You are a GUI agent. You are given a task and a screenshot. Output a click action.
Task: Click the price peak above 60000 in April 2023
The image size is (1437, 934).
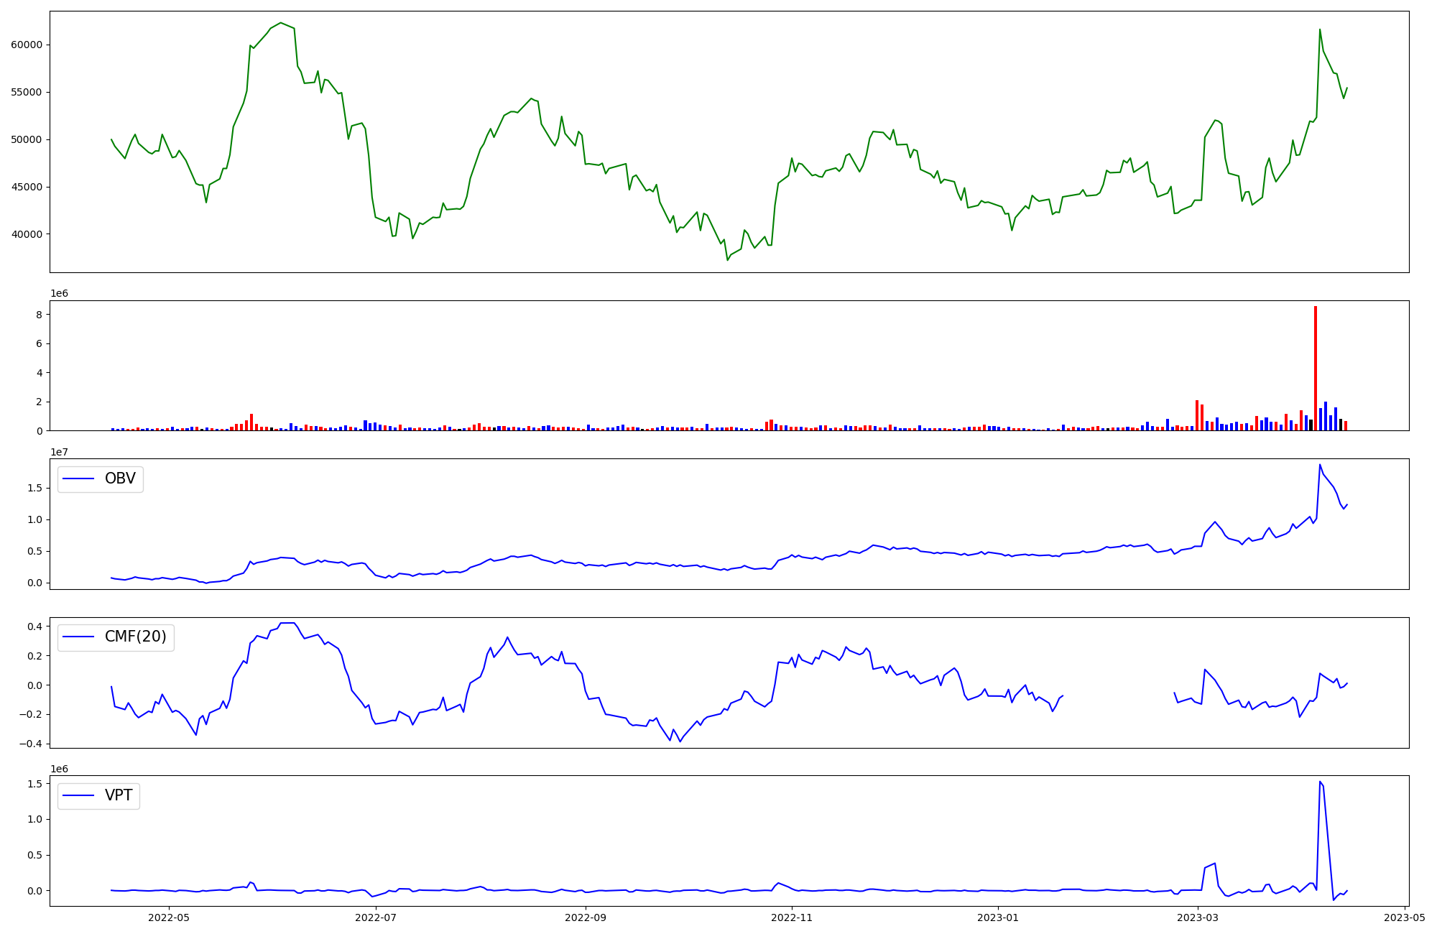coord(1320,29)
